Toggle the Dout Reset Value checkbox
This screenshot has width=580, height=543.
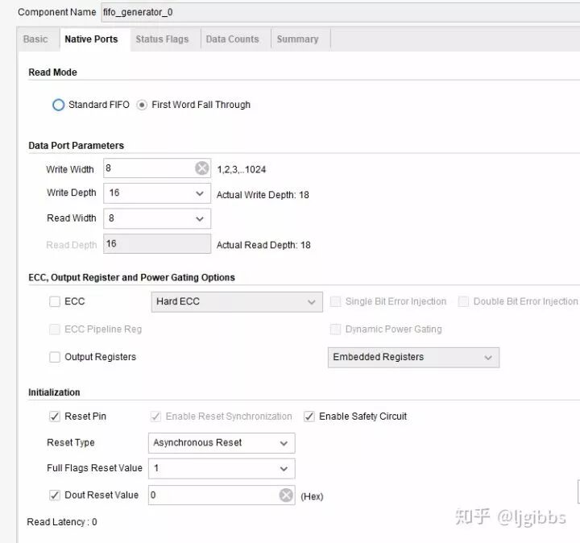pos(55,495)
